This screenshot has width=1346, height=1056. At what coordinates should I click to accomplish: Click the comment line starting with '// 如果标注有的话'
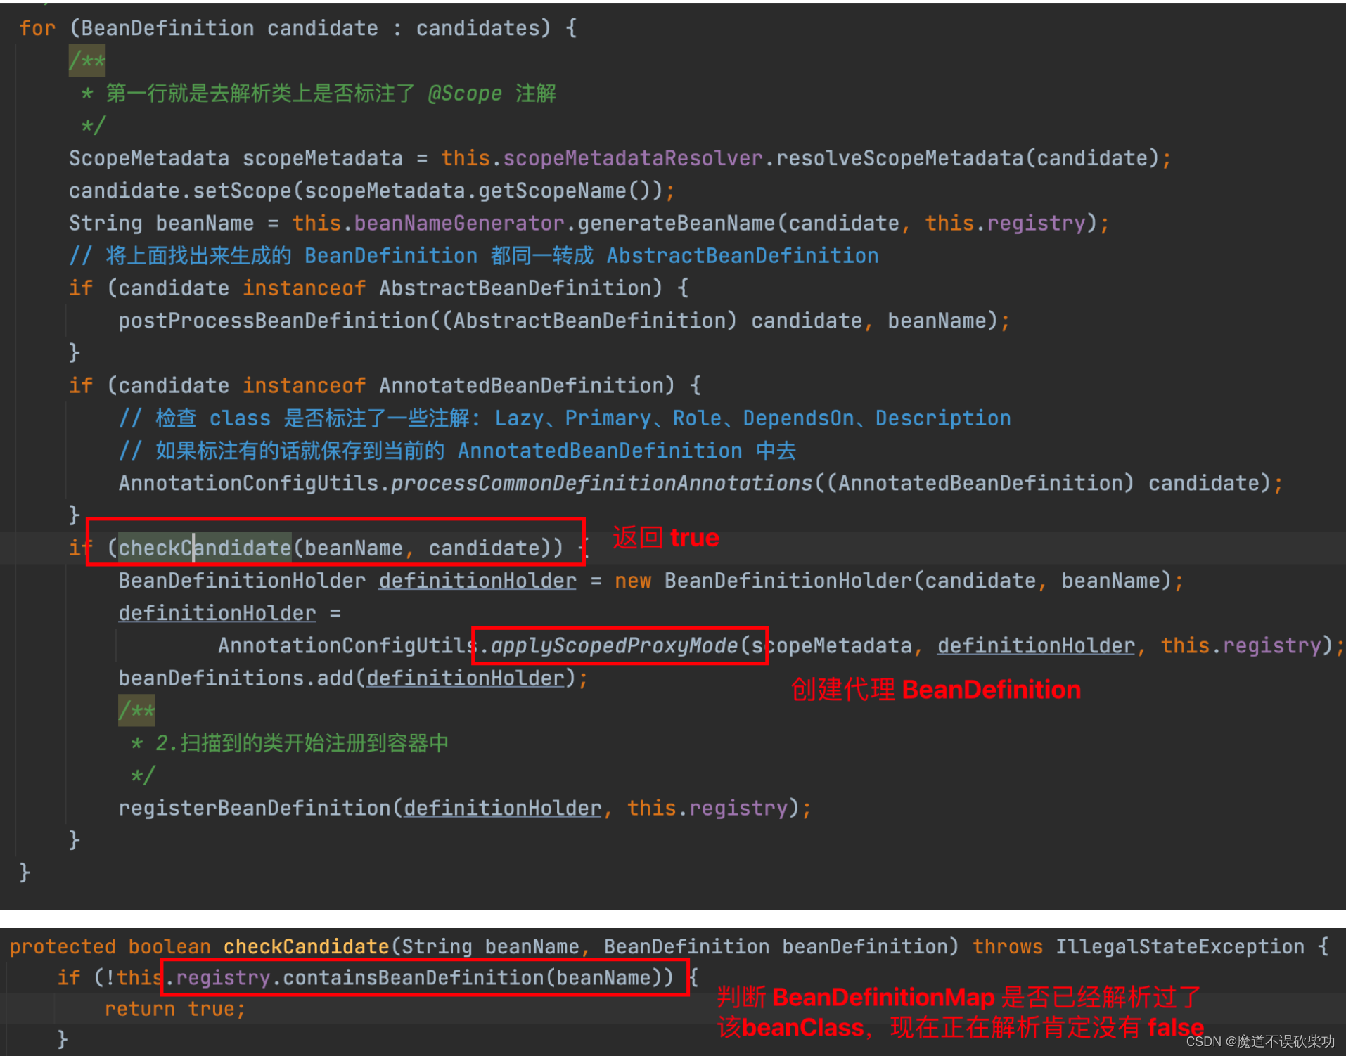click(457, 451)
